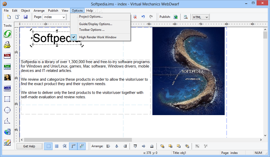Open the Edit menu
This screenshot has height=157, width=270.
[x=15, y=11]
